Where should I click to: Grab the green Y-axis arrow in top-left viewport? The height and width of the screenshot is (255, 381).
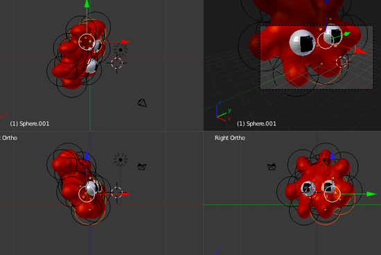87,4
